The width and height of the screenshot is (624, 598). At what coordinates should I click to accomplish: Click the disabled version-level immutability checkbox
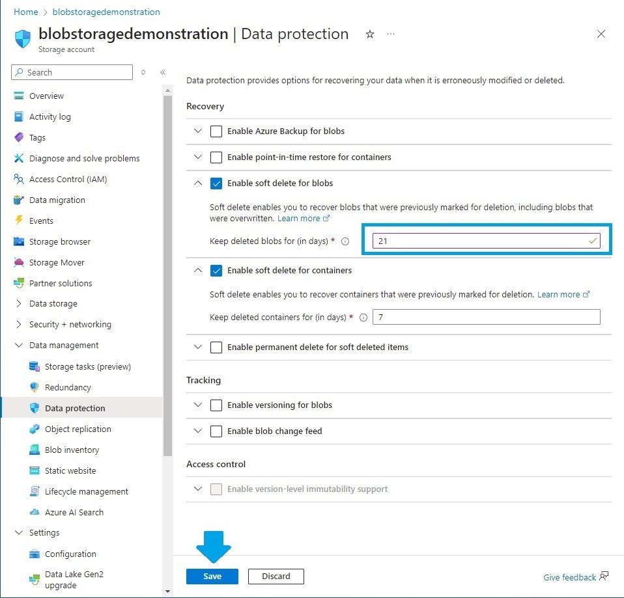tap(216, 489)
